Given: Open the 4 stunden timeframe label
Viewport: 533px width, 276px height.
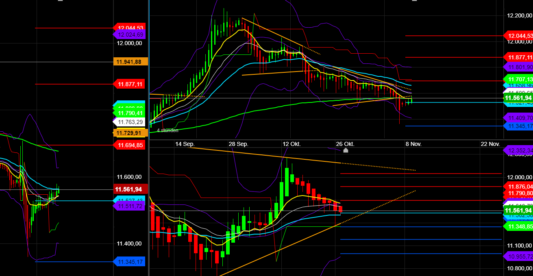Looking at the screenshot, I should click(x=168, y=130).
